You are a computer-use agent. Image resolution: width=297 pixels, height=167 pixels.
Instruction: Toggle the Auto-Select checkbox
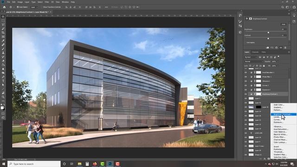tap(18, 7)
